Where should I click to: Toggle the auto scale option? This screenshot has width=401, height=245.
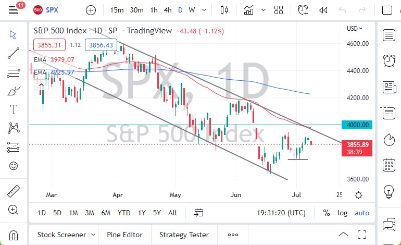tap(361, 213)
